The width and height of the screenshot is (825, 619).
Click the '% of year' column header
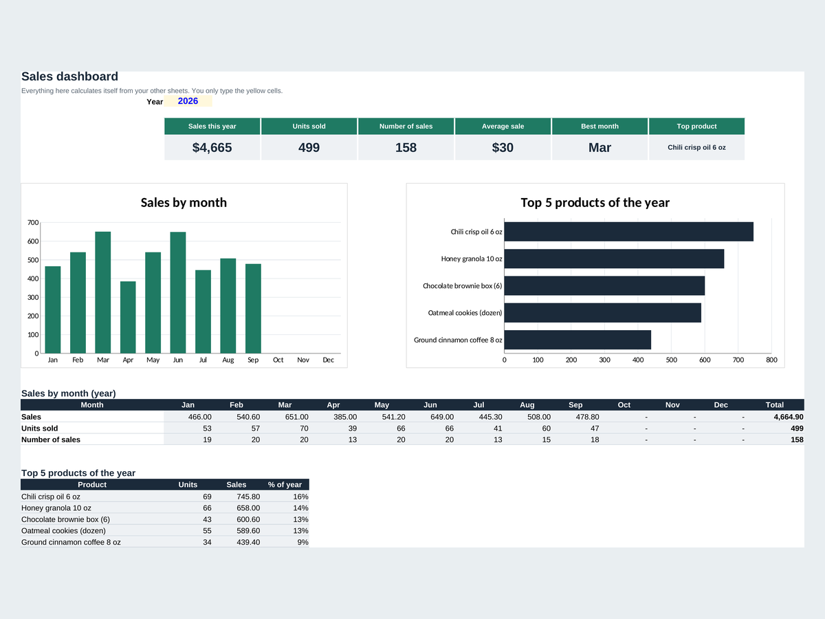285,485
